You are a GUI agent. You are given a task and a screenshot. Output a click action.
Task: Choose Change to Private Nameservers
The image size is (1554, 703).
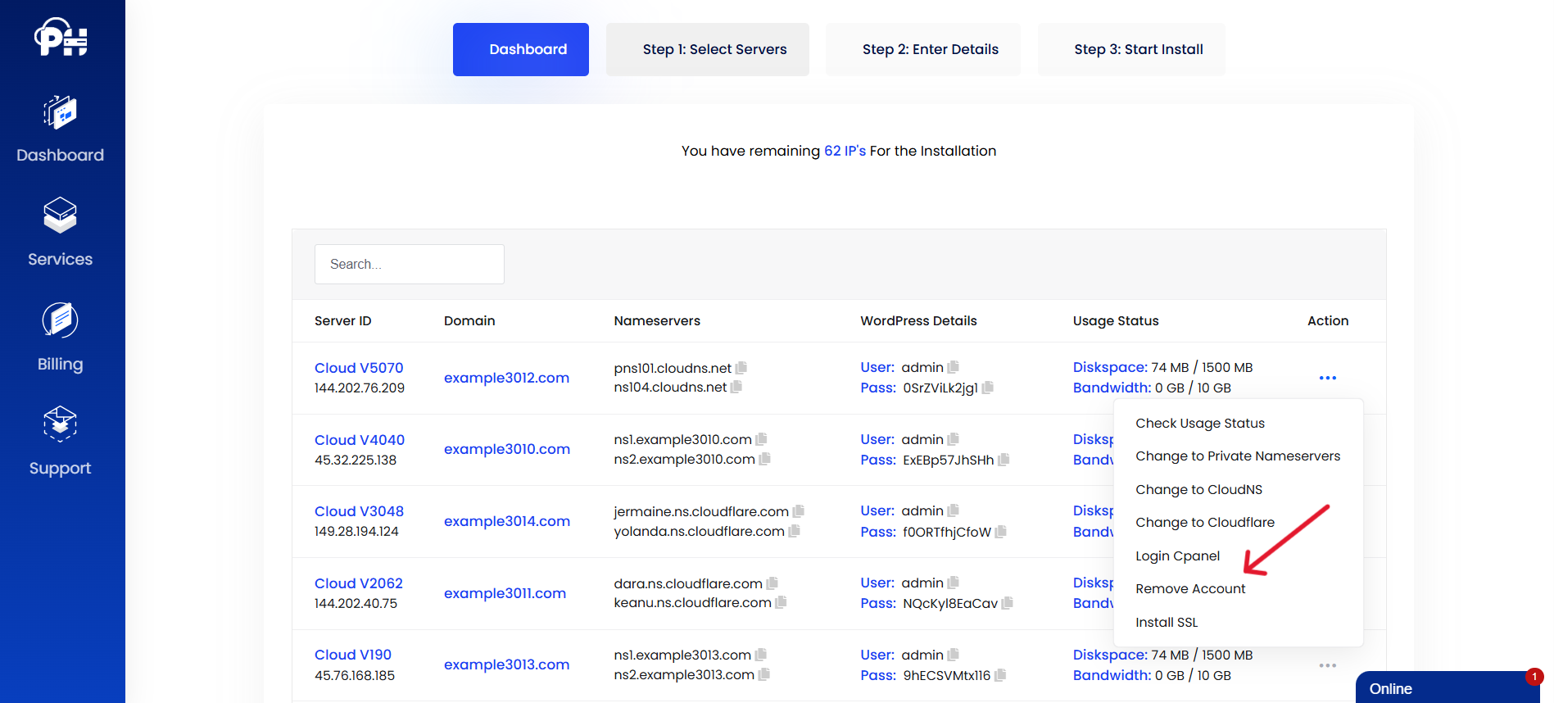tap(1237, 456)
